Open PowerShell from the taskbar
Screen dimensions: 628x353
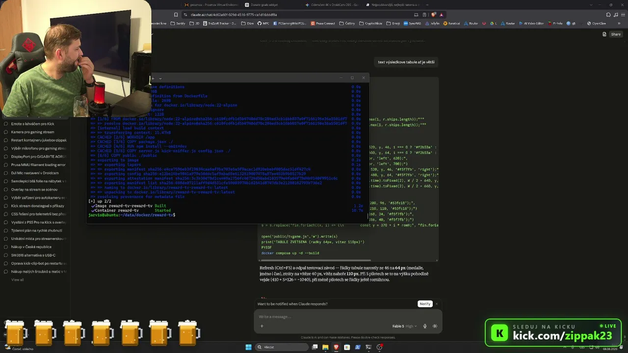pos(358,347)
